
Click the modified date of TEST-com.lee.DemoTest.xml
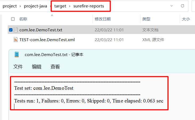(109, 40)
